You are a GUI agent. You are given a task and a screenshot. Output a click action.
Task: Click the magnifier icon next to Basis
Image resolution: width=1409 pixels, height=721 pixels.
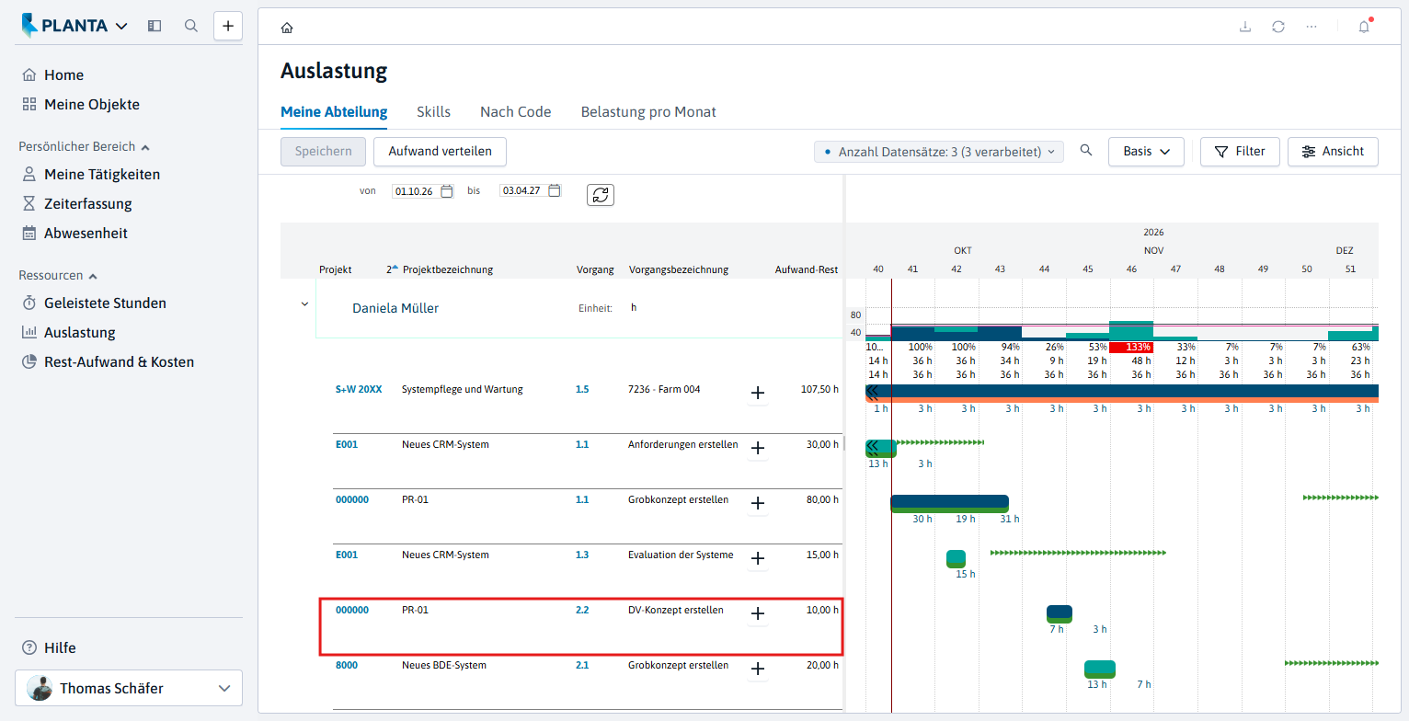pos(1086,151)
